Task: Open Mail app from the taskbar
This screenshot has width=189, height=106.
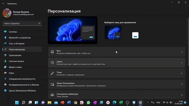Action: (56, 102)
